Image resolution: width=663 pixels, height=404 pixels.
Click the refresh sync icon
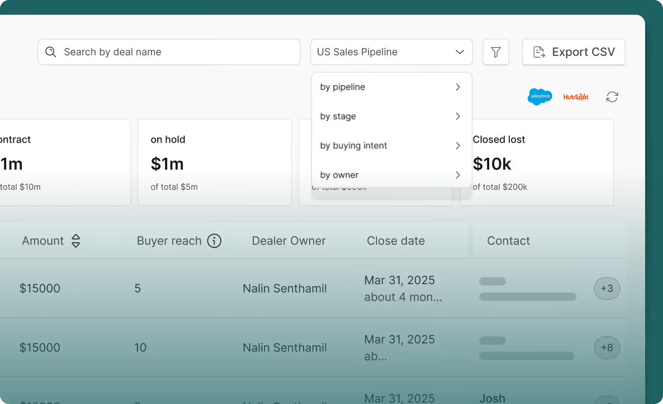click(612, 97)
